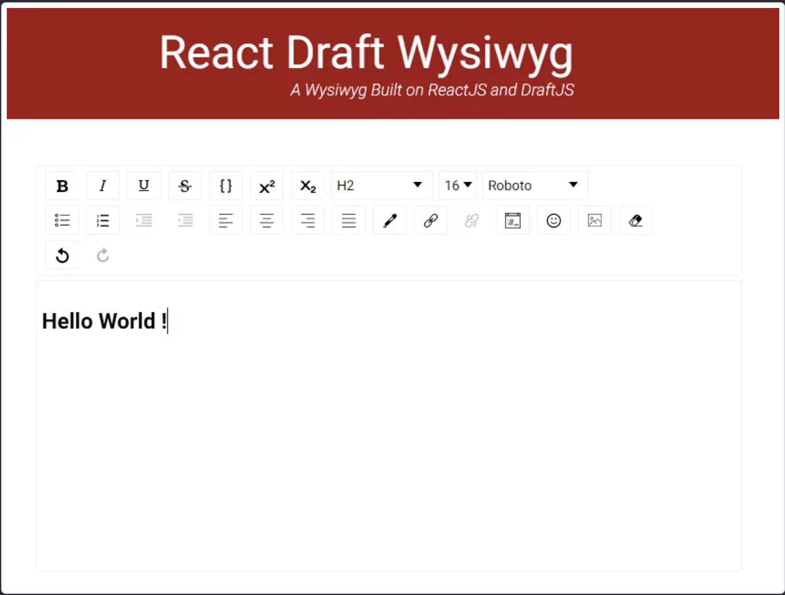
Task: Open the insert image tool
Action: coord(595,220)
